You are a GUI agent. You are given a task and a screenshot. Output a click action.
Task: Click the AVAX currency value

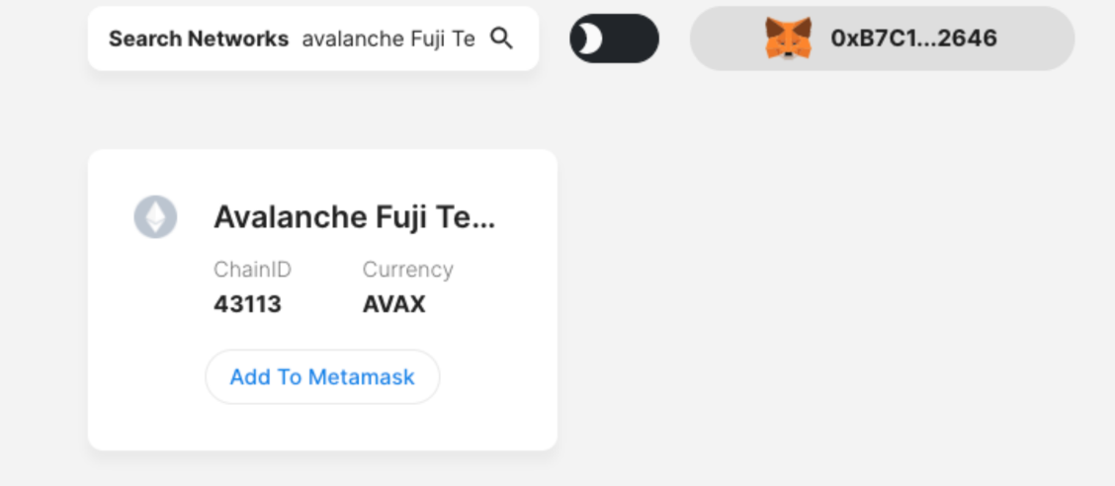pos(393,304)
